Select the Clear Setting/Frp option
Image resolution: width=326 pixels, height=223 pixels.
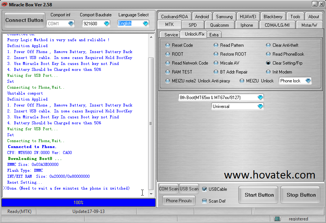click(284, 63)
